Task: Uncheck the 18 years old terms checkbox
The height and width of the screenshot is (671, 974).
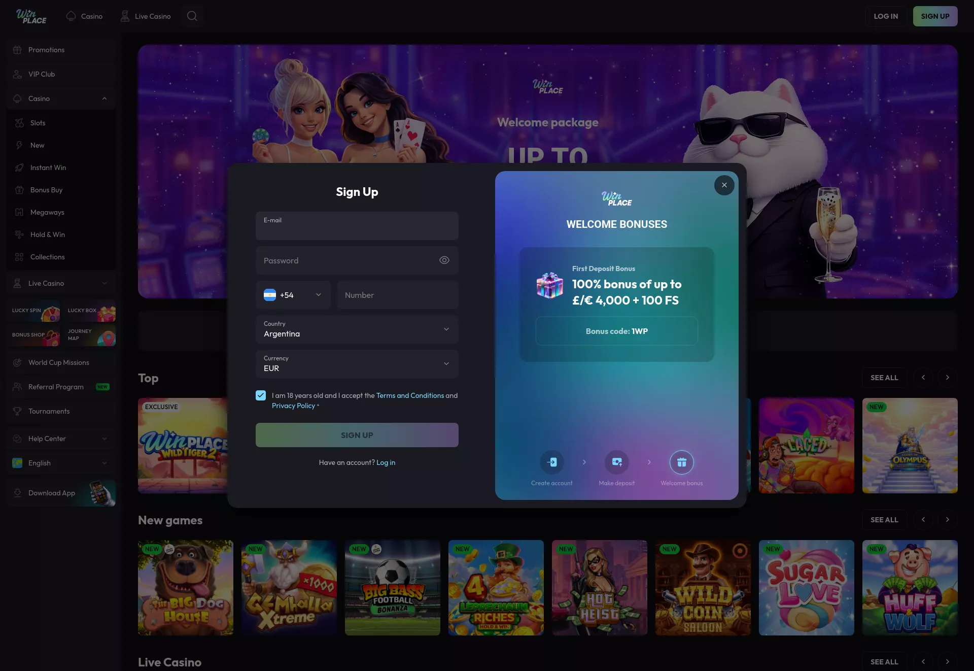Action: pyautogui.click(x=261, y=395)
